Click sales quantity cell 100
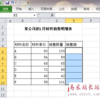The width and height of the screenshot is (100, 98). (x=57, y=51)
